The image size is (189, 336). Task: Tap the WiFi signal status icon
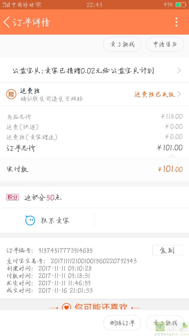[38, 5]
